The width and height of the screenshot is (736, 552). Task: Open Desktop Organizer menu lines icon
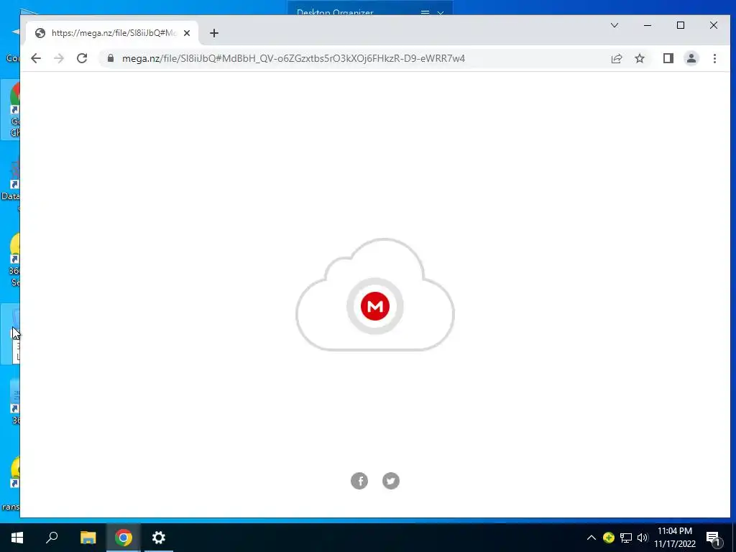[x=425, y=12]
